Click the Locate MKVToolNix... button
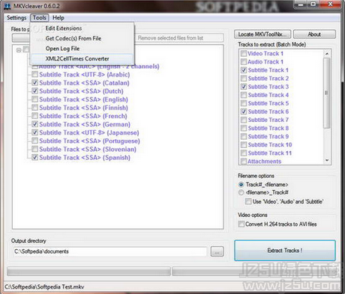Screen dimensions: 345x294 262,34
